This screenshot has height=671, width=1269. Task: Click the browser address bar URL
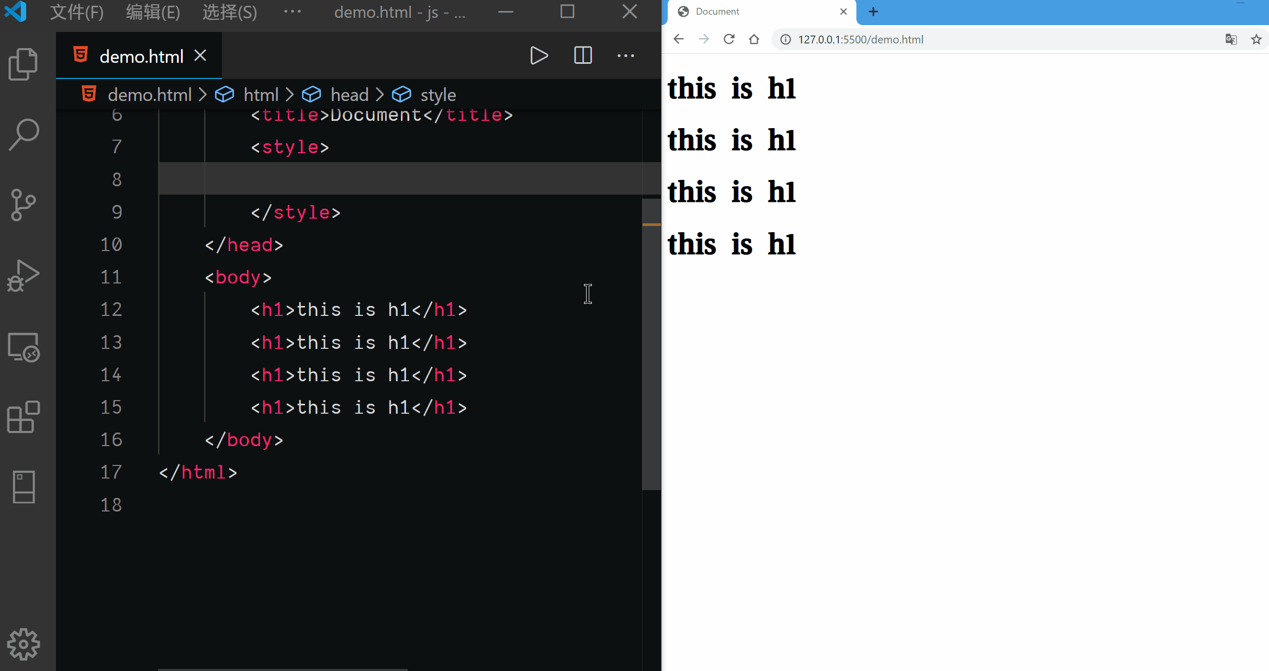tap(860, 39)
